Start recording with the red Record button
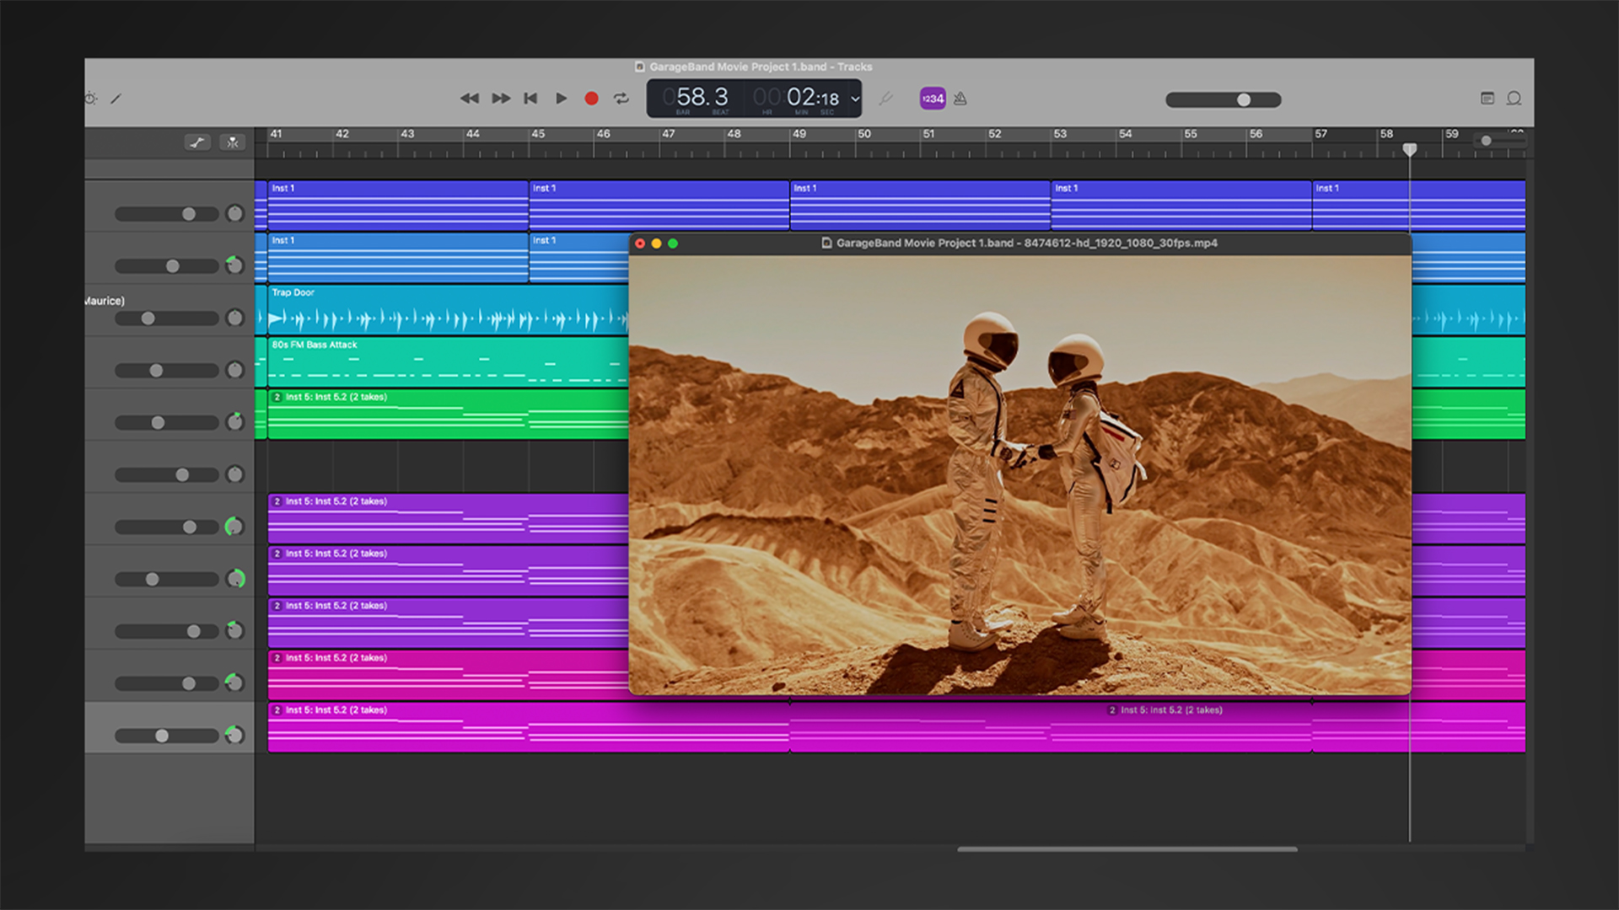The image size is (1619, 910). pos(591,99)
